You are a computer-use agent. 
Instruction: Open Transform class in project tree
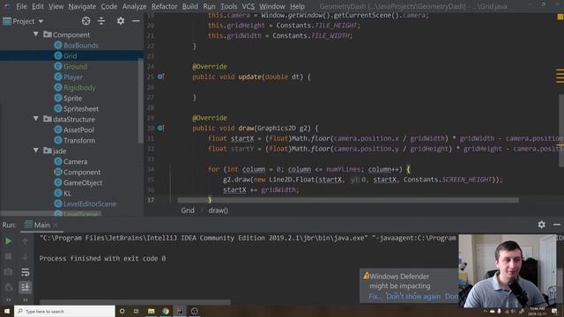pos(79,141)
